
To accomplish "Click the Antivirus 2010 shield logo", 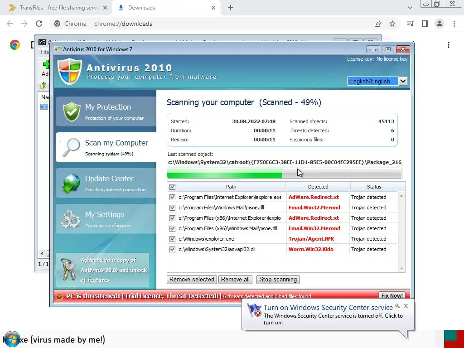I will click(x=69, y=72).
